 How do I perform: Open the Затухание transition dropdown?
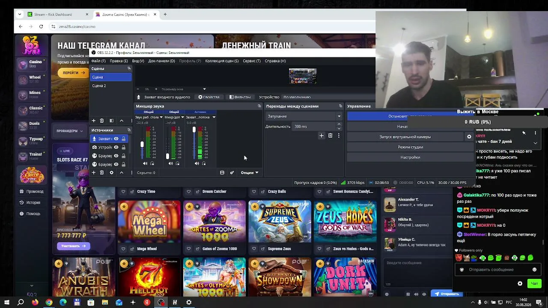(304, 116)
